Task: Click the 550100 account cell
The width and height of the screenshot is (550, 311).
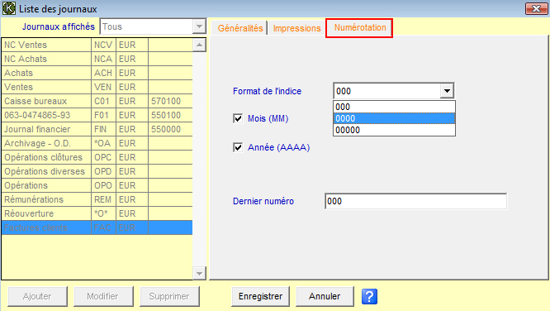Action: (170, 115)
